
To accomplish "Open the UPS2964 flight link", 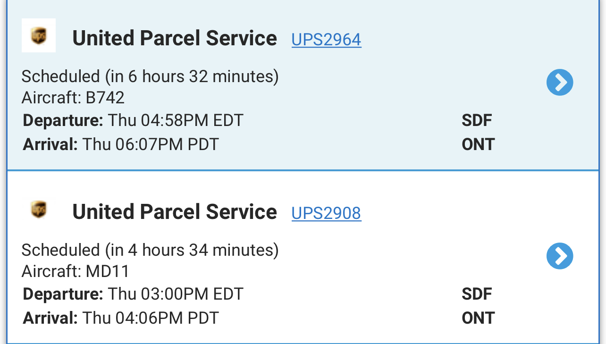I will [326, 40].
